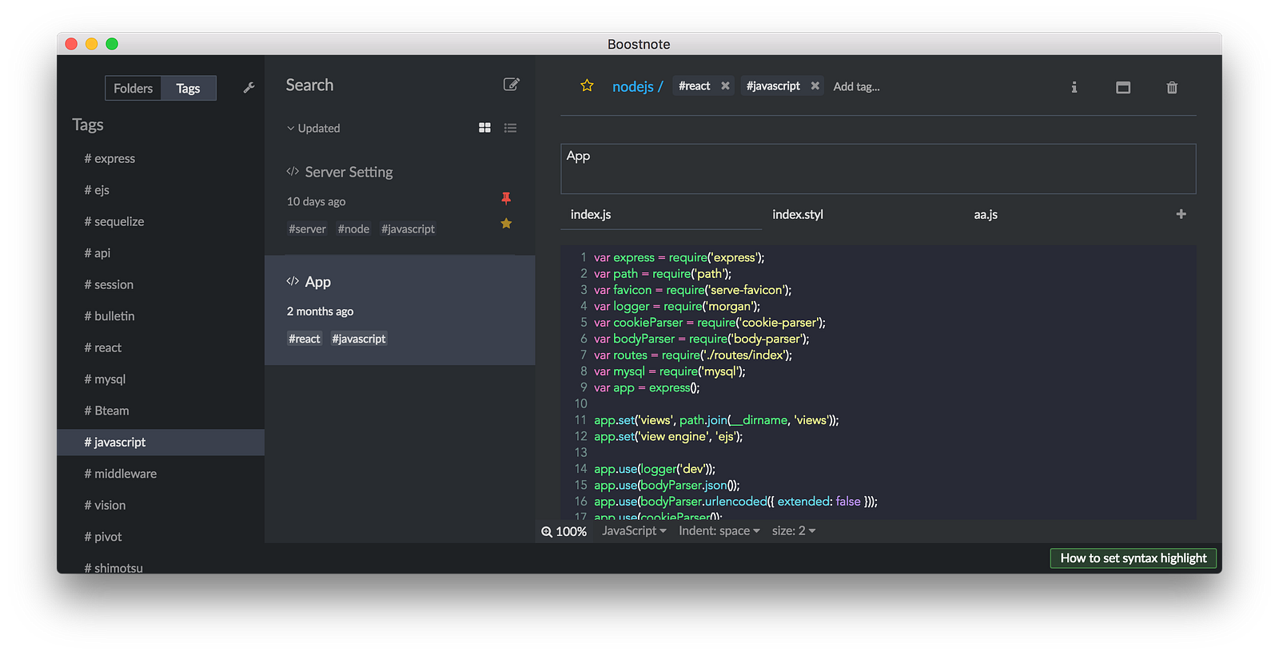Click the 100% zoom level text
The width and height of the screenshot is (1279, 655).
(x=572, y=531)
